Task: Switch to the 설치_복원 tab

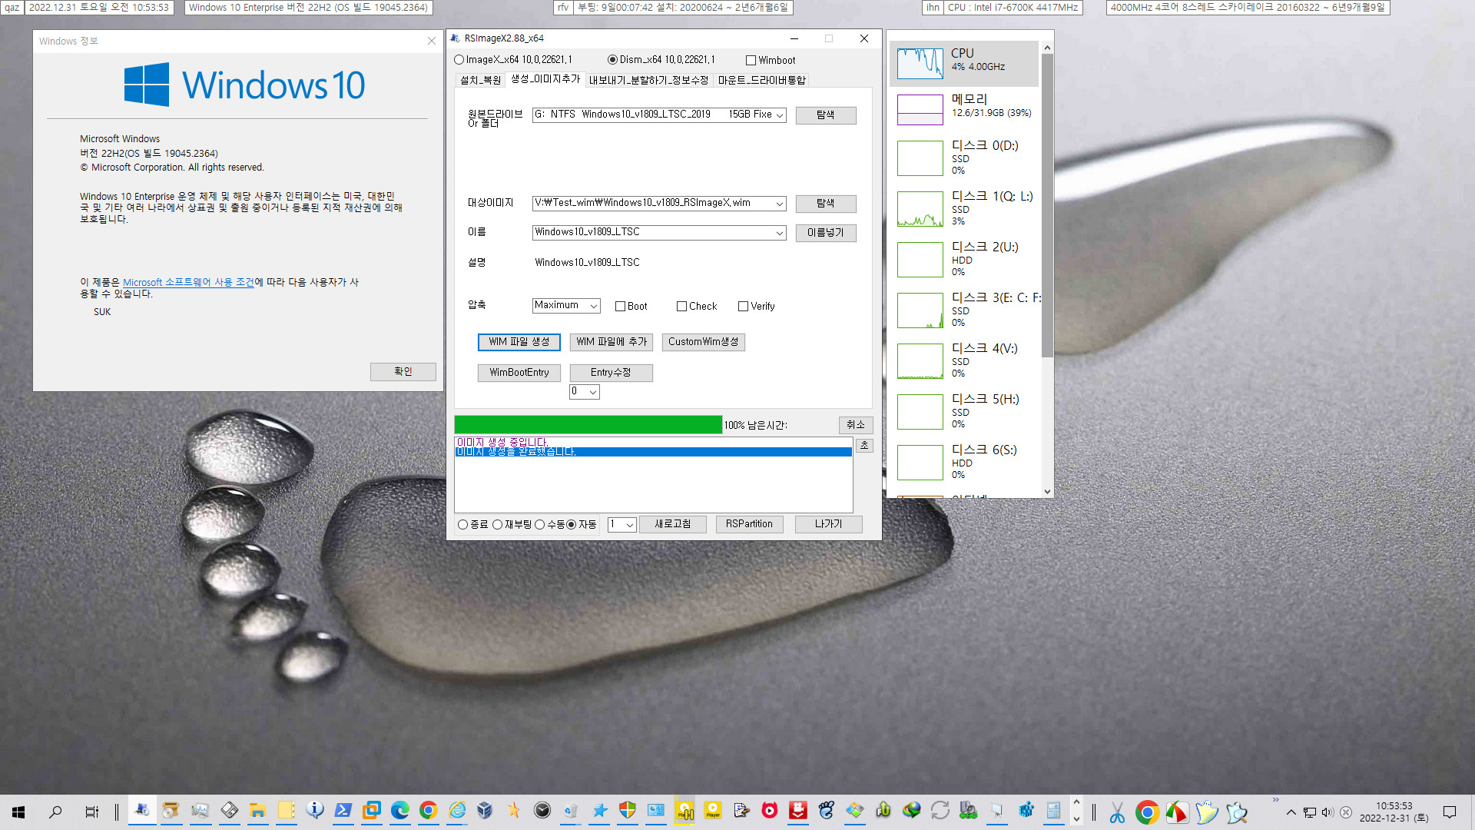Action: tap(480, 80)
